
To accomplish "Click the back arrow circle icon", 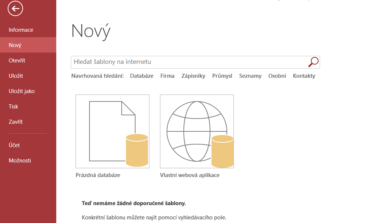I will (x=15, y=8).
